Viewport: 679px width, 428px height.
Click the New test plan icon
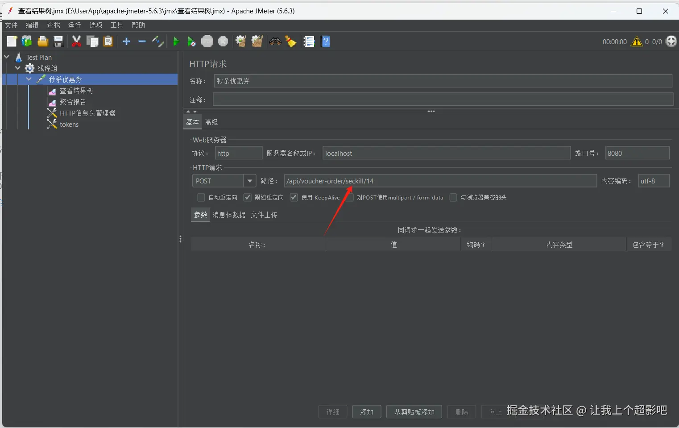[12, 42]
